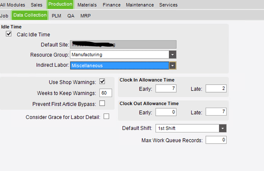Select the MRP sub-tab

click(x=86, y=16)
